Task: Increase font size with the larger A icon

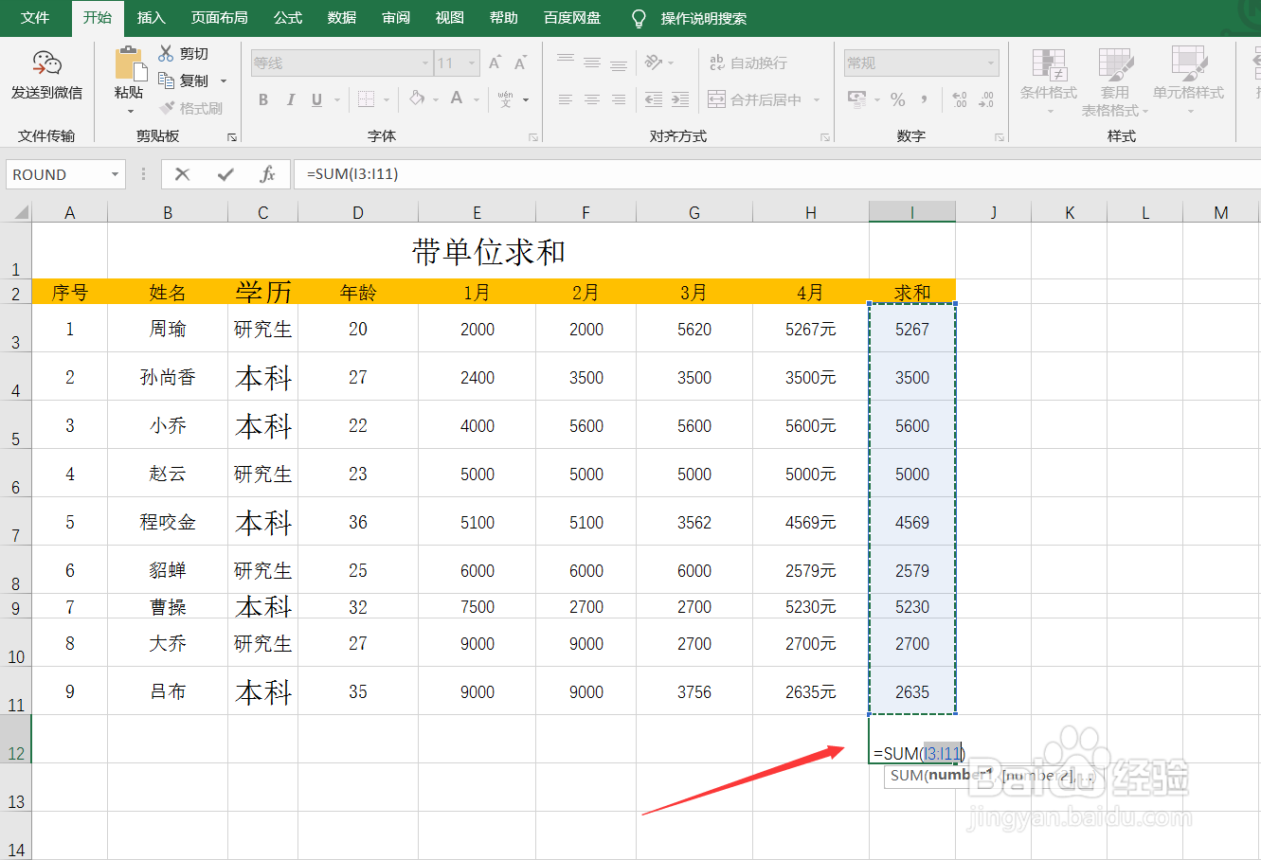Action: coord(495,63)
